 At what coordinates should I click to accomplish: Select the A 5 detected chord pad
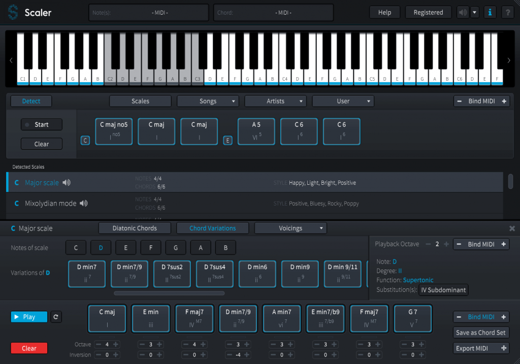256,131
